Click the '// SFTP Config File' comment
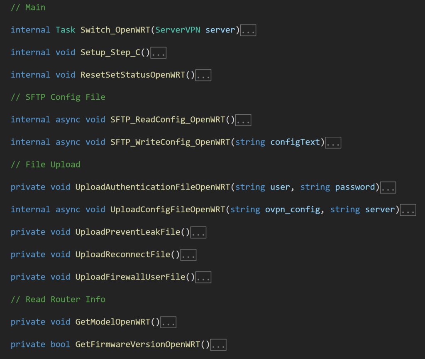Screen dimensions: 425x359 (x=58, y=97)
